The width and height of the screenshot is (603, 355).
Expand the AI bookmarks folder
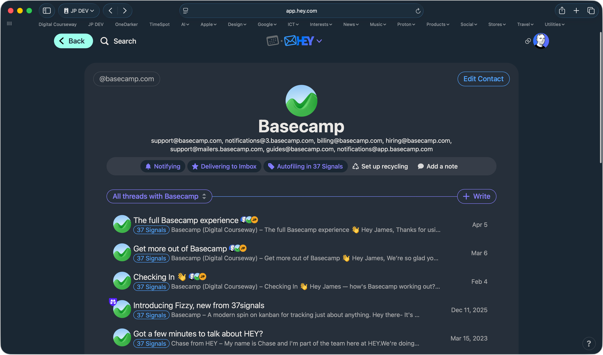(185, 24)
